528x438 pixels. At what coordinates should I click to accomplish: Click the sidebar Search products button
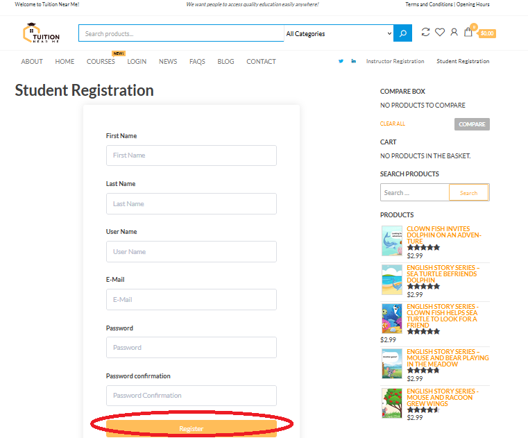(468, 193)
